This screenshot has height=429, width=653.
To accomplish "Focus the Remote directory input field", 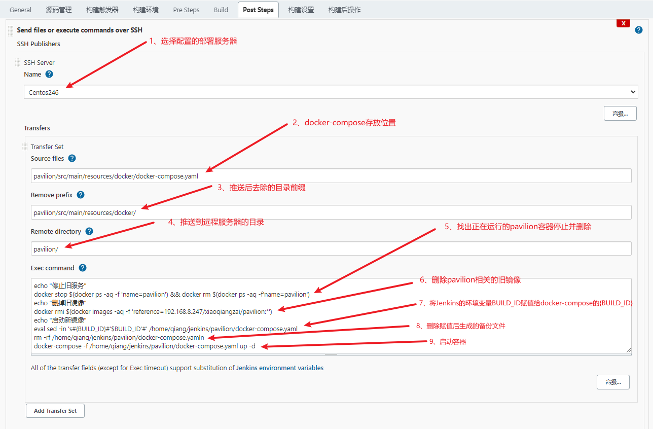I will pos(331,248).
